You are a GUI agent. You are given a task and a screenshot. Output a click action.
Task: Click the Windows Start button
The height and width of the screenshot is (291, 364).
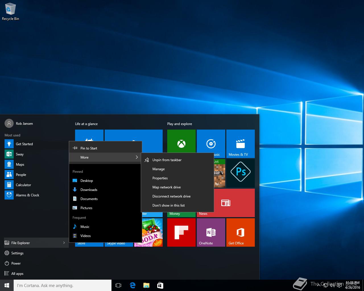[x=7, y=285]
